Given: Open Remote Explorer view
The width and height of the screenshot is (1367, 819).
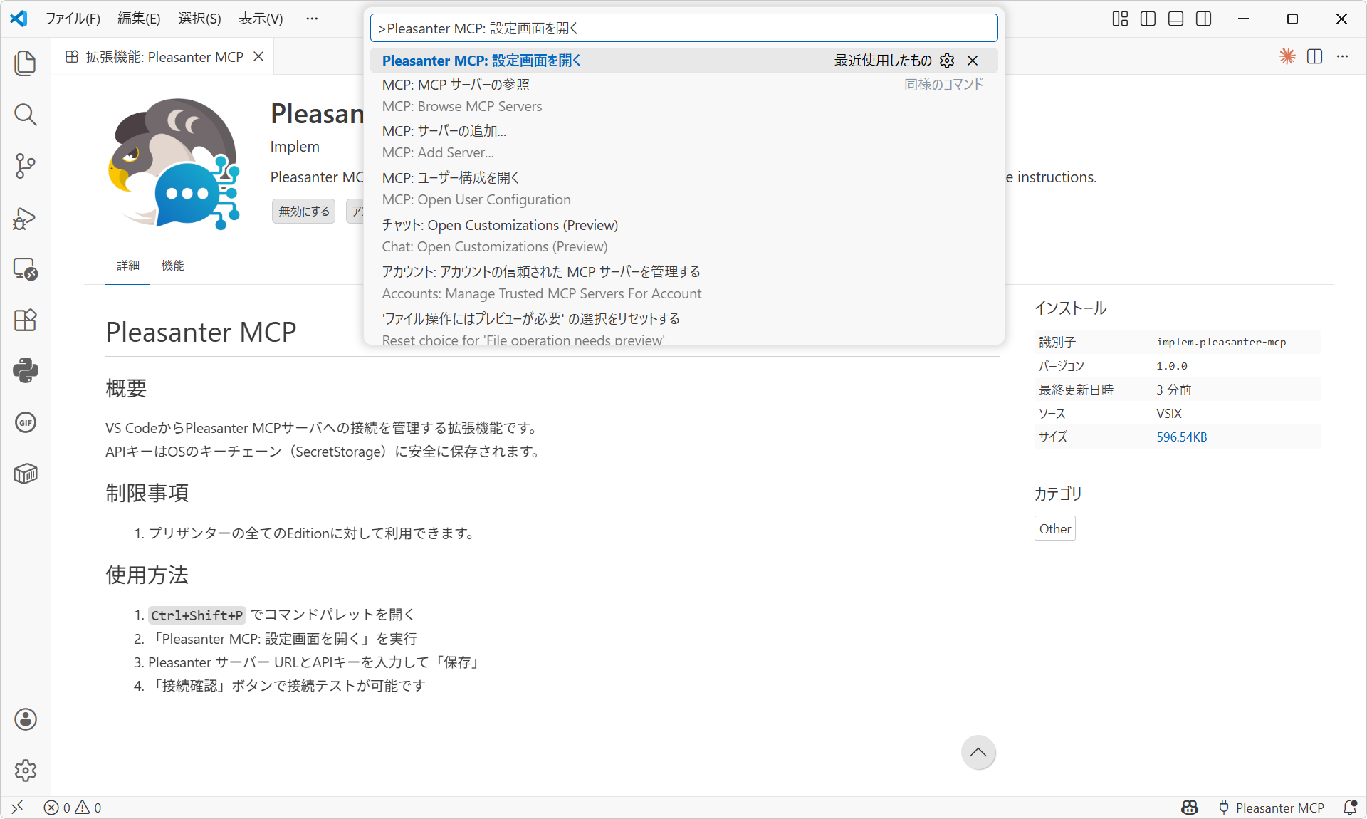Looking at the screenshot, I should [x=26, y=269].
